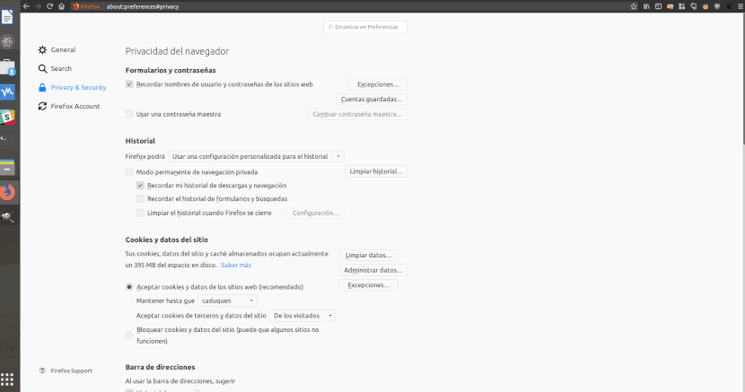The height and width of the screenshot is (392, 745).
Task: Click the Cuentas guardadas button
Action: click(372, 99)
